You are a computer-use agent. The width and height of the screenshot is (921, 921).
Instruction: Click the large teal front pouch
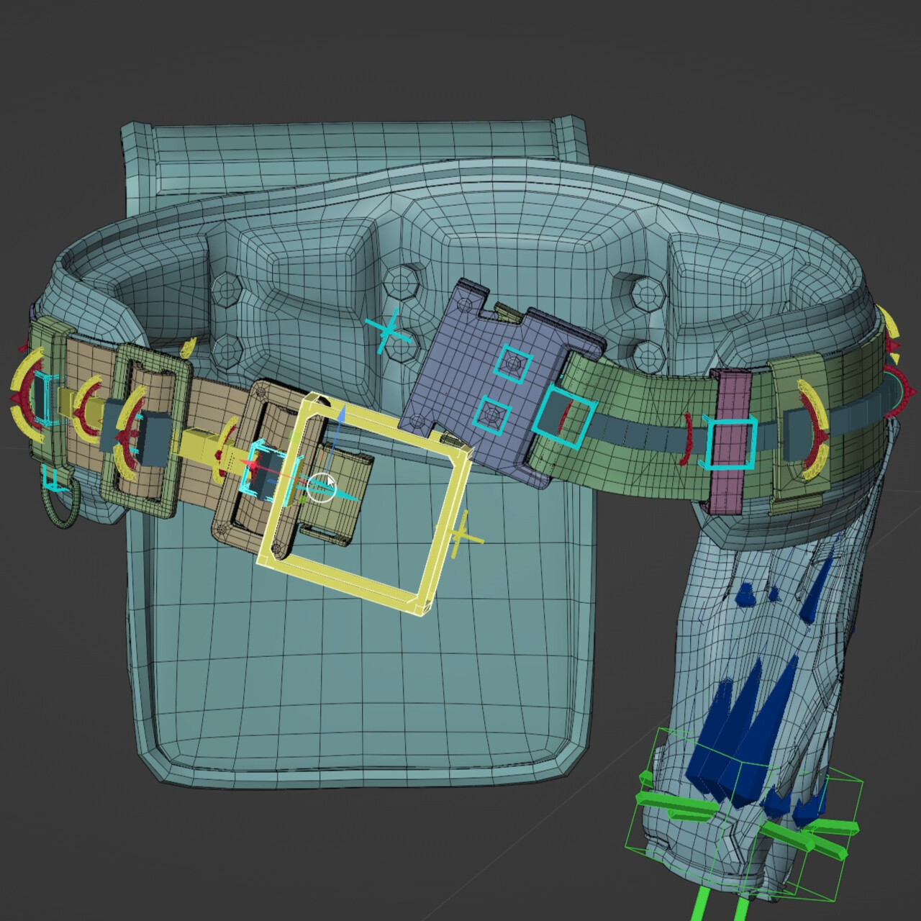(x=324, y=684)
